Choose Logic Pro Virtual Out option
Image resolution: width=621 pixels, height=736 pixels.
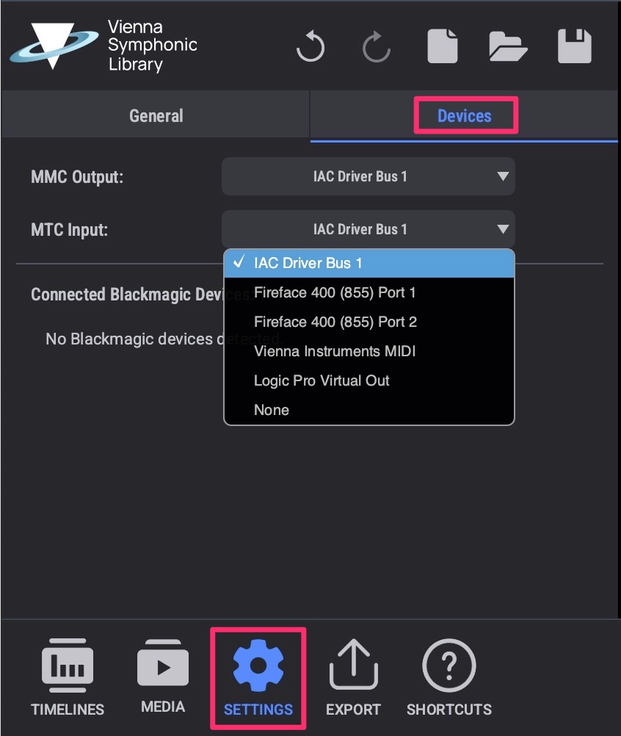click(x=322, y=380)
